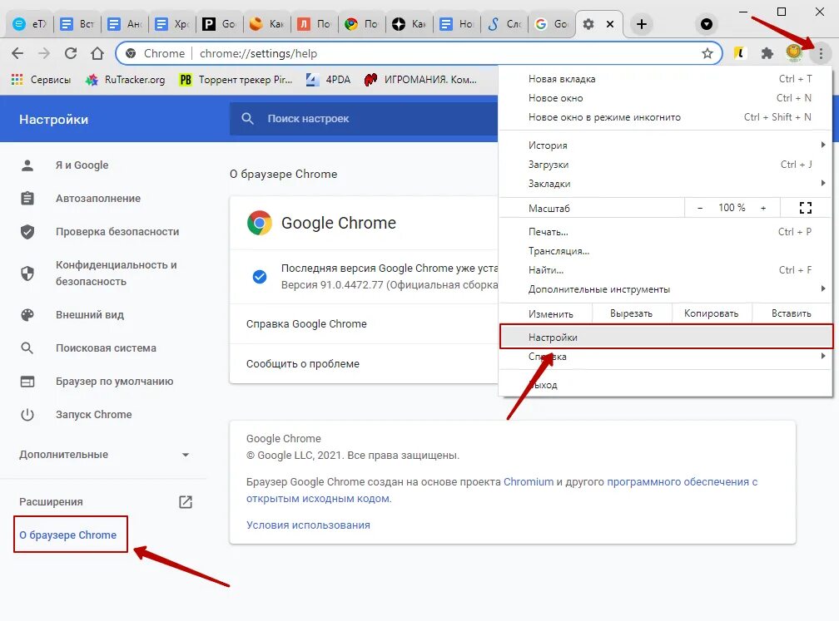Click Копировать in the edit row
The image size is (839, 621).
coord(711,313)
